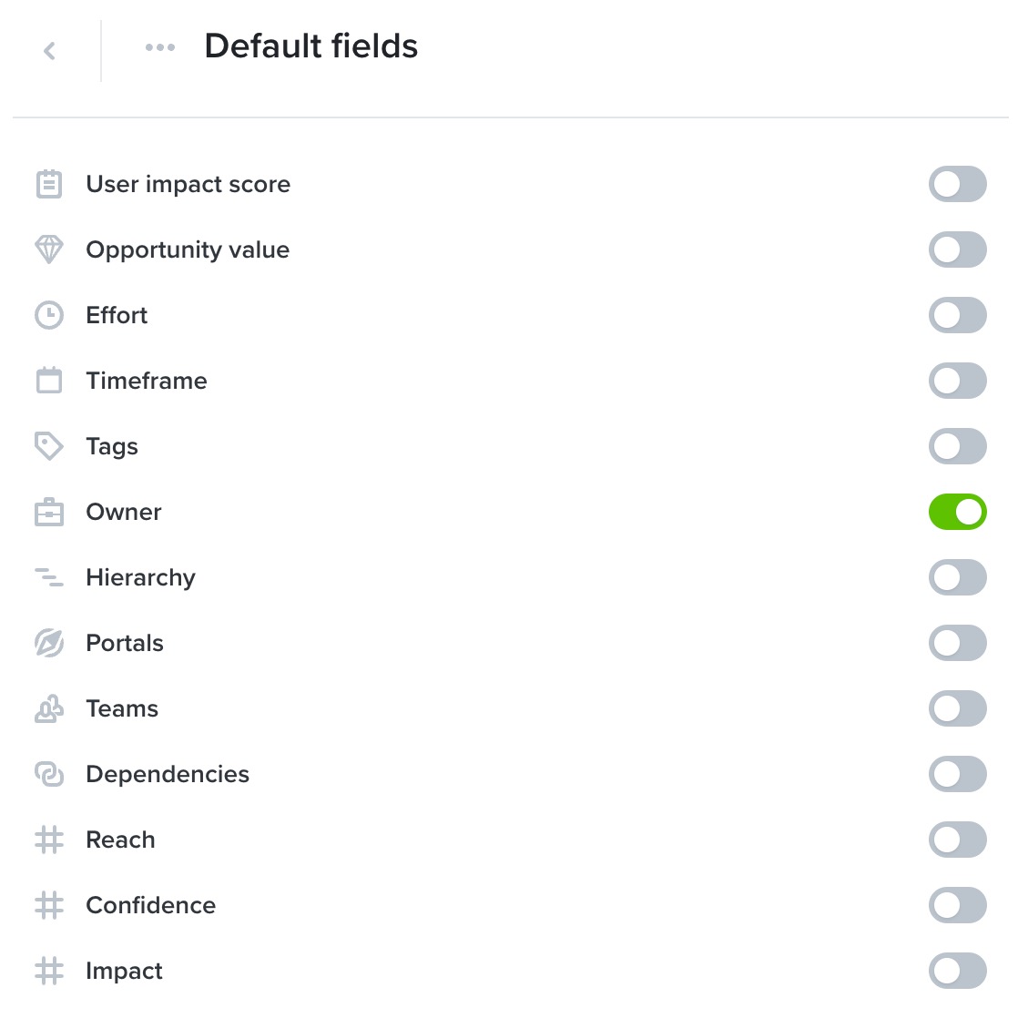Go back using the left chevron
The height and width of the screenshot is (1018, 1018).
tap(49, 51)
